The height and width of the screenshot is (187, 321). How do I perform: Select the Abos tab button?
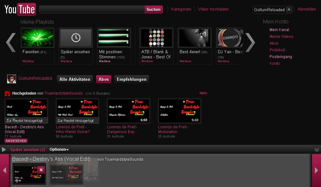[x=103, y=79]
